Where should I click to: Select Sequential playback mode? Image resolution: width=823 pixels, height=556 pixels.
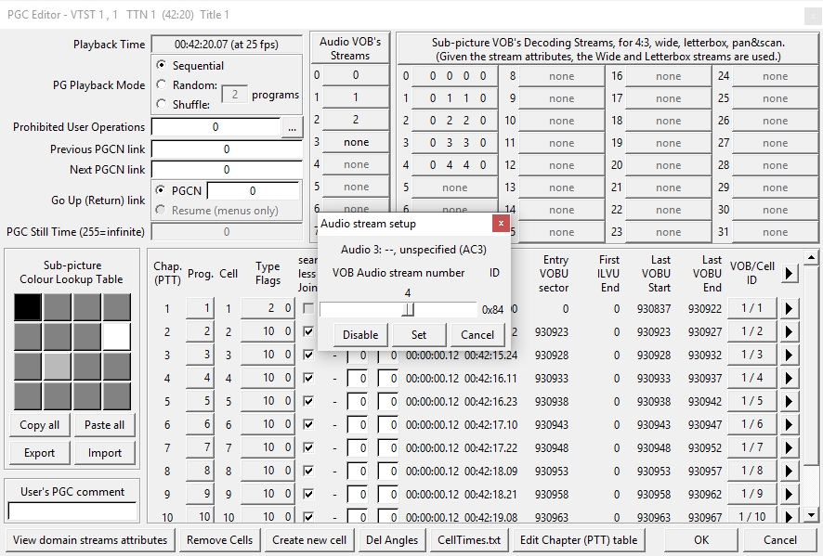pos(161,65)
